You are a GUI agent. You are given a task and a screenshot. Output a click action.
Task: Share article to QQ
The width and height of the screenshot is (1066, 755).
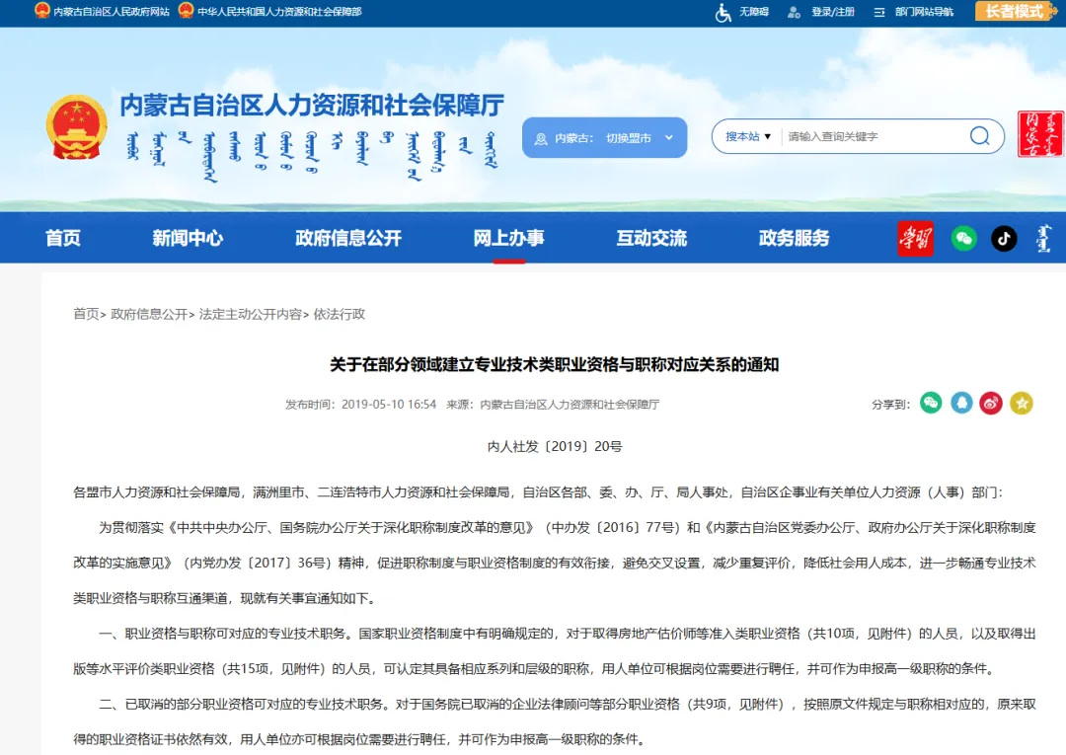[960, 403]
